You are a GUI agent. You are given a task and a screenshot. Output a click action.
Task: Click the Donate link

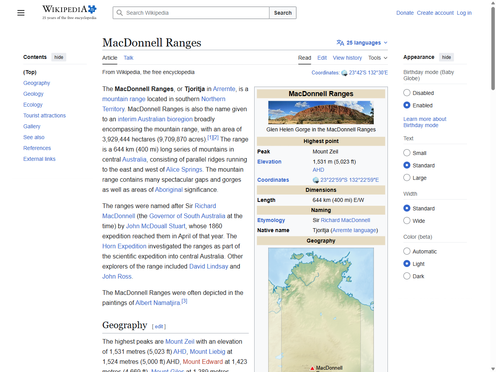pos(405,13)
